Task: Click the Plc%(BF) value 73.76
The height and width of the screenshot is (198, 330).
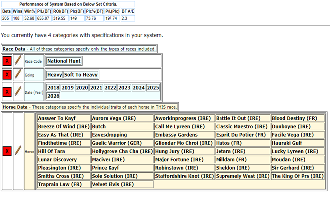Action: [x=94, y=18]
